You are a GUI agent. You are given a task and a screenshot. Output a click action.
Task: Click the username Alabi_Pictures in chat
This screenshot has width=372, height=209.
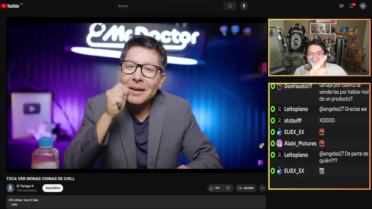pos(300,143)
